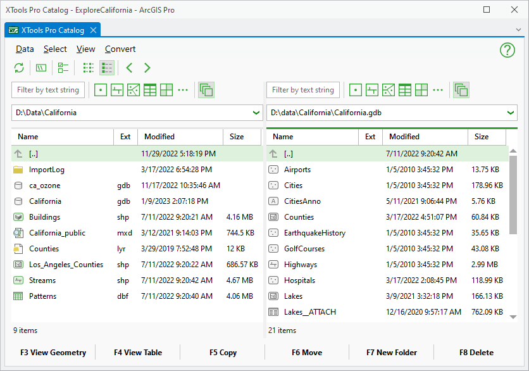The width and height of the screenshot is (529, 371).
Task: Toggle raster grid filter in right pane
Action: (x=421, y=90)
